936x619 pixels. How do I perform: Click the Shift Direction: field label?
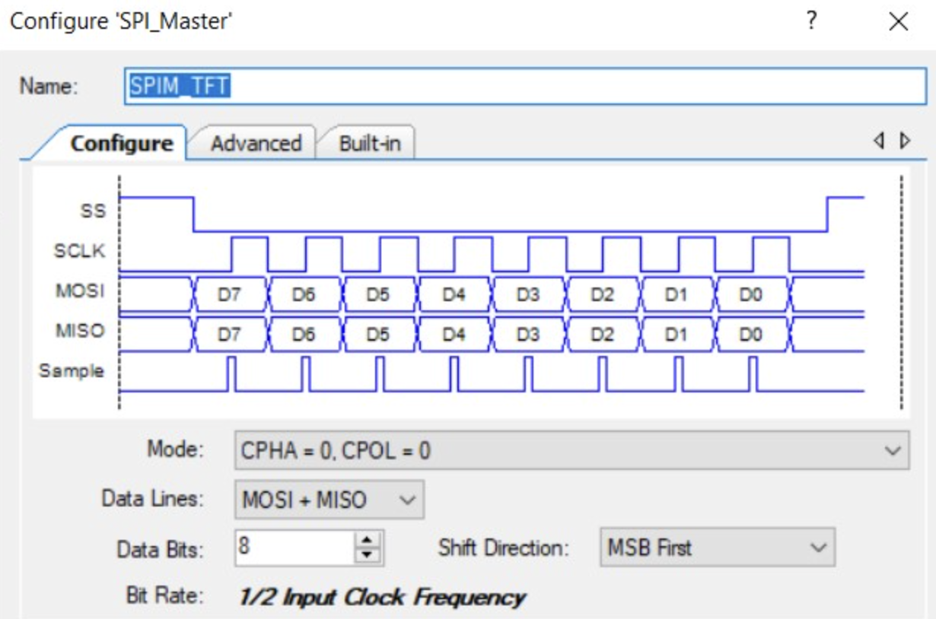[x=503, y=548]
